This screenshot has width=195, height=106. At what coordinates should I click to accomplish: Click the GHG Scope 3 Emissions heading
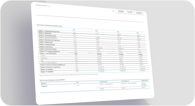[x=49, y=25]
